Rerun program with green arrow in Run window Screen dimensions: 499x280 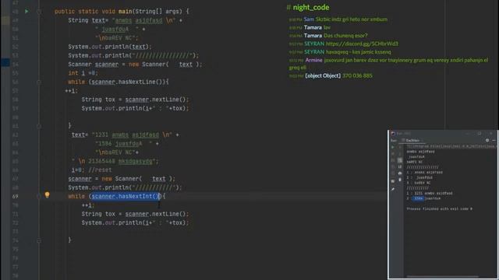(393, 147)
